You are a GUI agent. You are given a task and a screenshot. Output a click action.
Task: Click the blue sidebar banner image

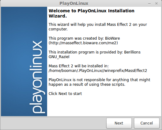[x=24, y=61]
